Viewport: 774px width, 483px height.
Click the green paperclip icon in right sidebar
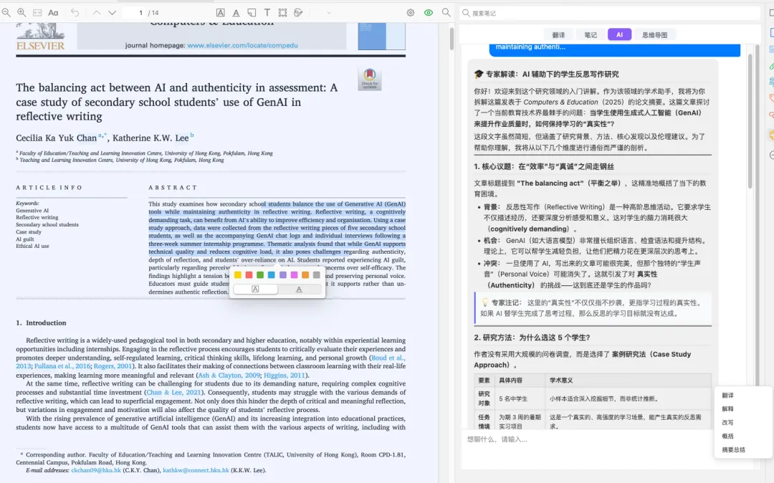tap(770, 66)
